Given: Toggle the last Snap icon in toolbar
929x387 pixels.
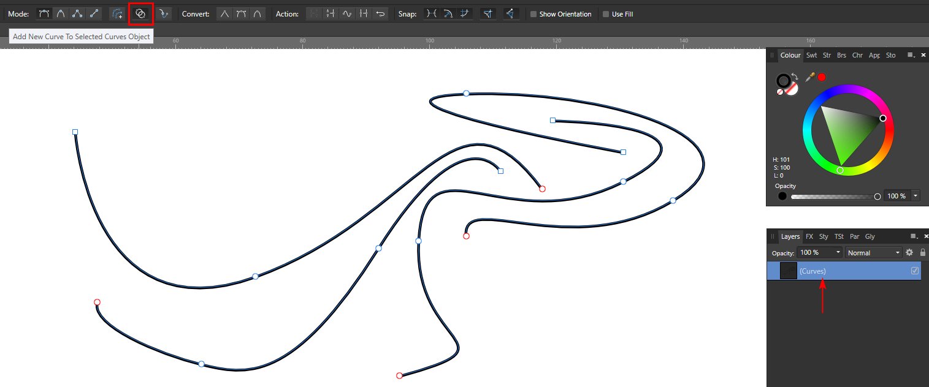Looking at the screenshot, I should 511,13.
